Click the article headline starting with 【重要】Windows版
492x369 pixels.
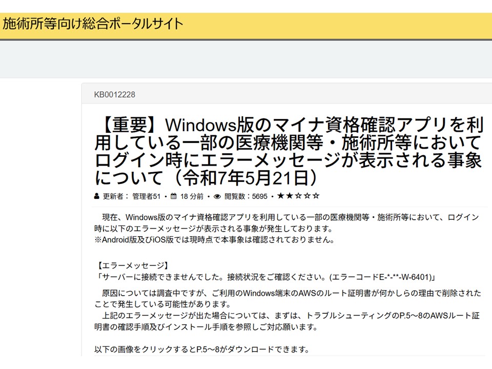pos(289,151)
